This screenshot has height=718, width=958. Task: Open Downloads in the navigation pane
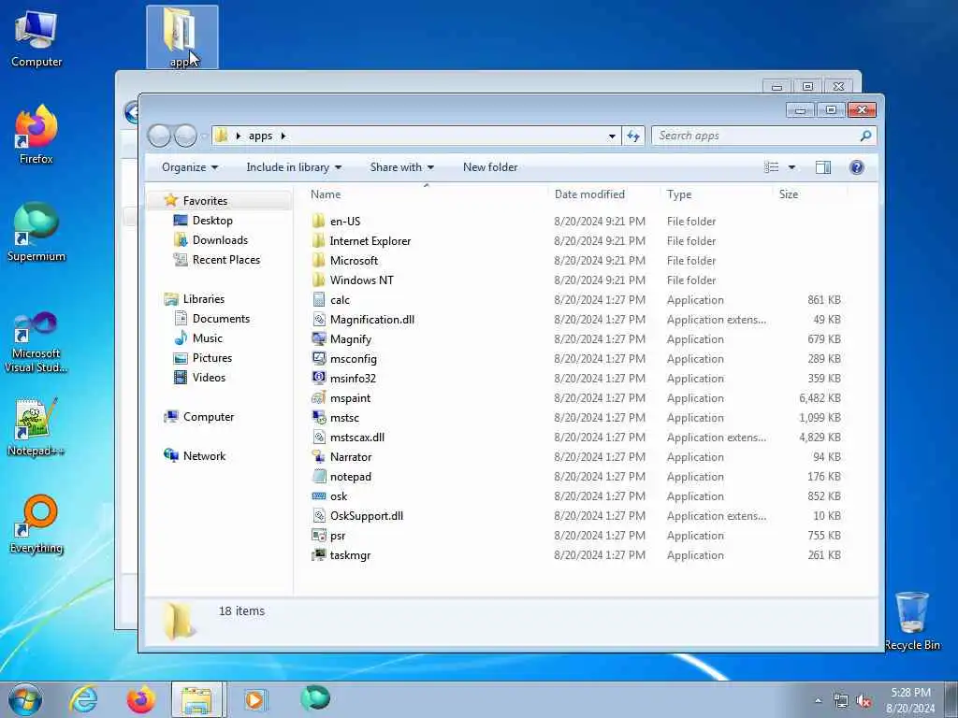(220, 240)
